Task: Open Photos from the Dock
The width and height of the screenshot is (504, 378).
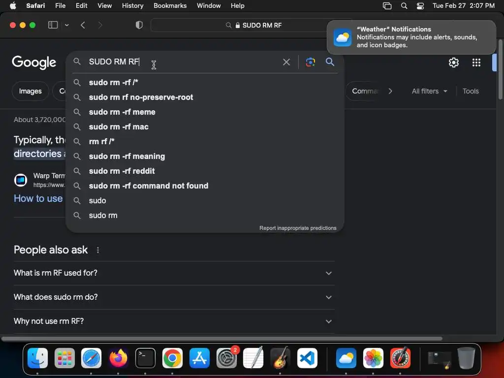Action: [373, 358]
